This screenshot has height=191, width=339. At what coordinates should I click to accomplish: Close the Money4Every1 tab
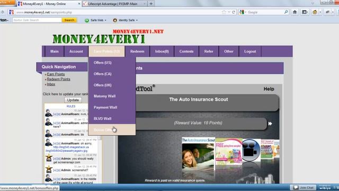point(79,4)
